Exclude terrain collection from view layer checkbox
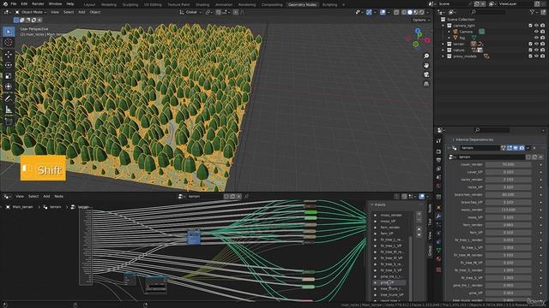549x308 pixels. 530,44
